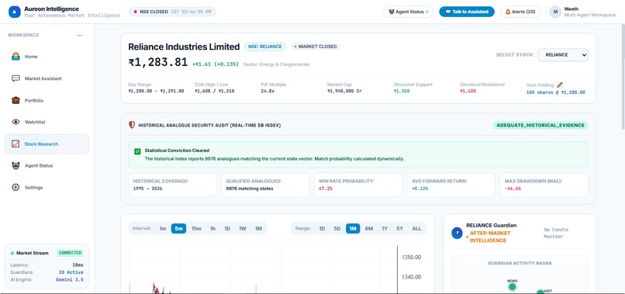Click the Market Assistant chat icon
Image resolution: width=625 pixels, height=294 pixels.
[x=16, y=78]
